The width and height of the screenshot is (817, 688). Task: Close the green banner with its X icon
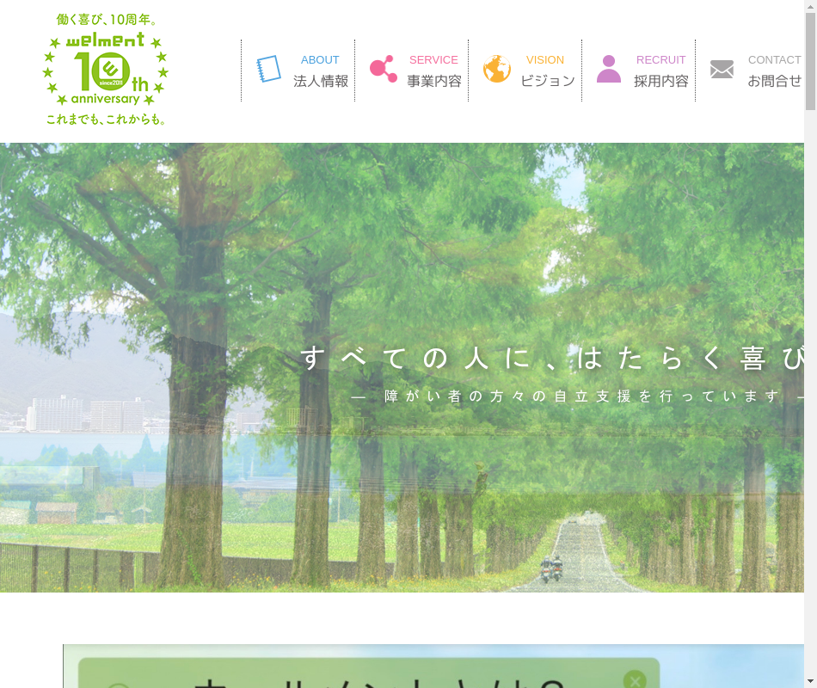coord(635,680)
